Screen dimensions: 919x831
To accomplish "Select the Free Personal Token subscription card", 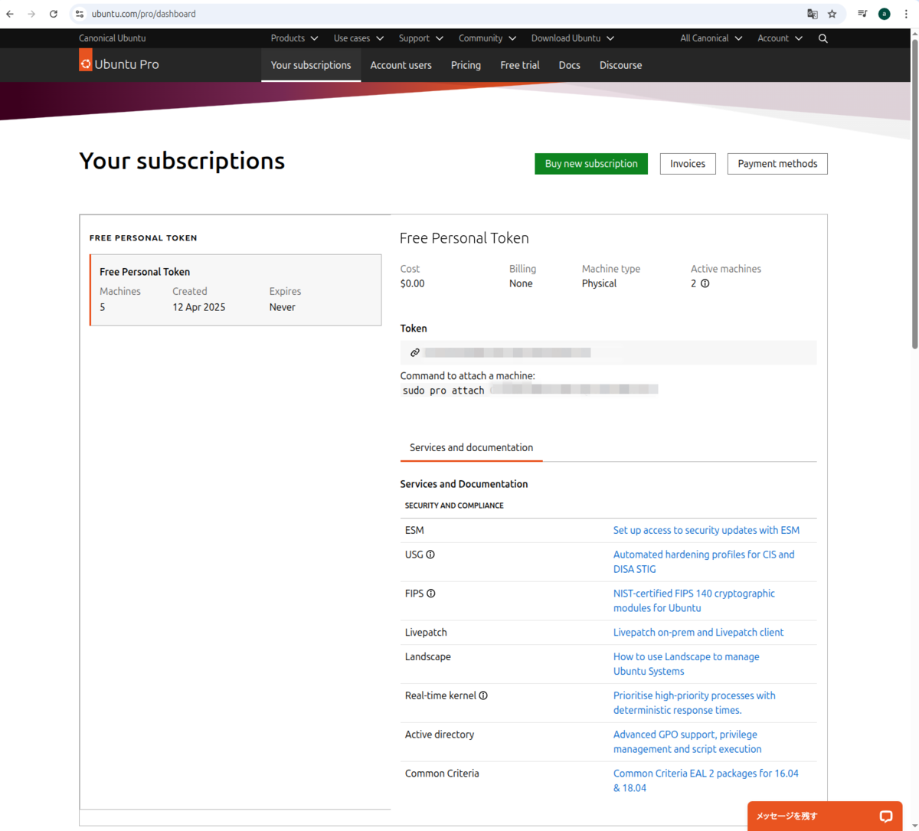I will [x=235, y=290].
